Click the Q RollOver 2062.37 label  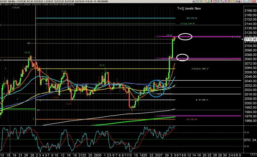(200, 69)
